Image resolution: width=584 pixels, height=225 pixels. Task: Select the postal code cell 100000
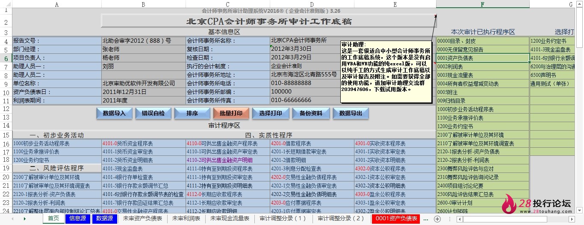click(x=312, y=92)
